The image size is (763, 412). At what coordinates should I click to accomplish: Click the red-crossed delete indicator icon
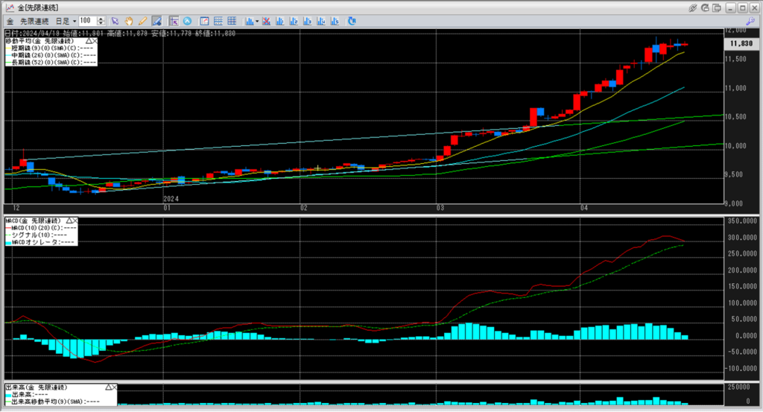[267, 20]
